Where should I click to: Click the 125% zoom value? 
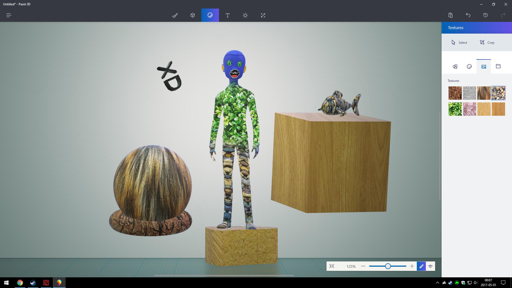click(351, 266)
